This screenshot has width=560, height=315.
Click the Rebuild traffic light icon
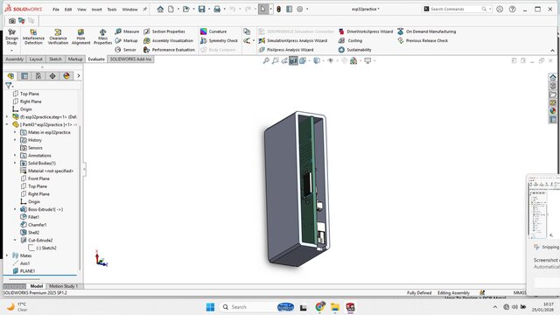278,9
